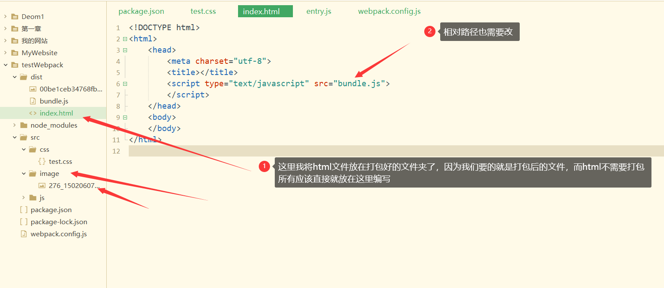Viewport: 664px width, 288px height.
Task: Switch to the test.css tab
Action: pyautogui.click(x=203, y=11)
